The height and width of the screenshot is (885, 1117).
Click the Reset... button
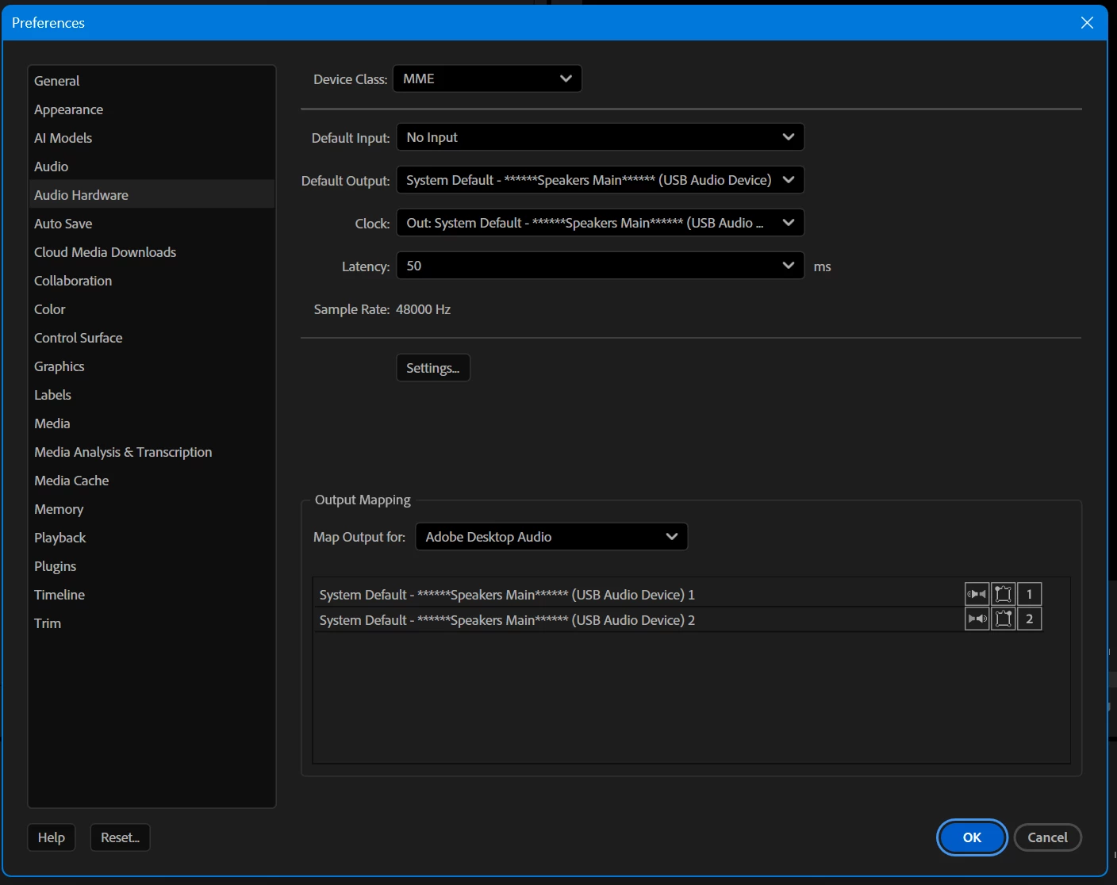tap(121, 837)
